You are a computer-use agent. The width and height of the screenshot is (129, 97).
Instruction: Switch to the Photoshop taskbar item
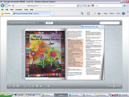(x=75, y=95)
